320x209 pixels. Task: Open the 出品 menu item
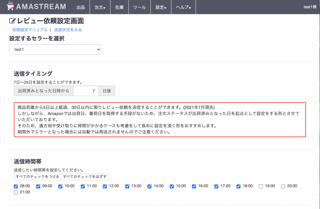[81, 7]
